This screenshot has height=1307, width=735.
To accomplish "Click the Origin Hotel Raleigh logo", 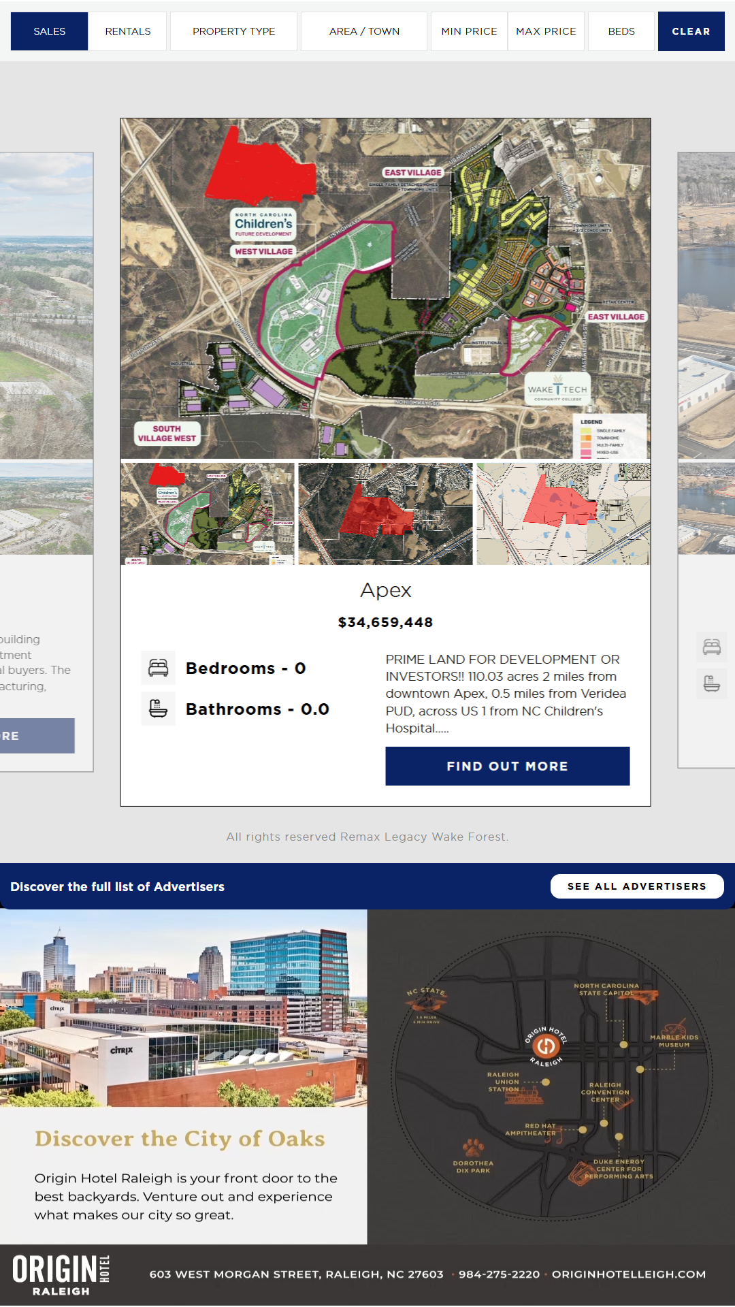I will pos(61,1274).
